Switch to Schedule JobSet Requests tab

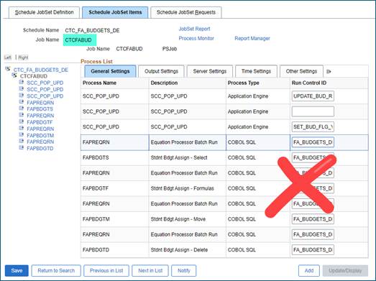point(186,12)
